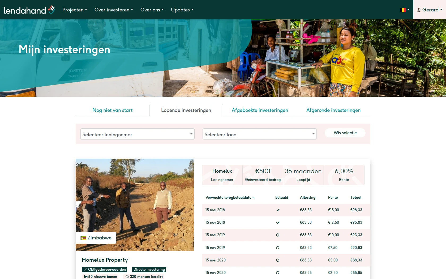Open the Gerard account menu

(x=430, y=10)
